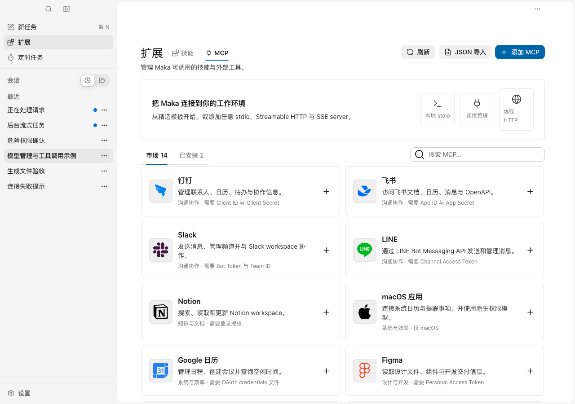Add the macOS 应用 MCP with plus
This screenshot has width=575, height=404.
tap(531, 312)
